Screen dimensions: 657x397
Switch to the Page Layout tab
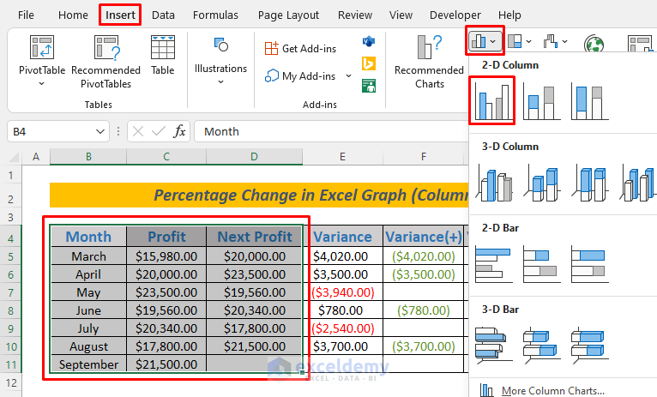coord(288,15)
